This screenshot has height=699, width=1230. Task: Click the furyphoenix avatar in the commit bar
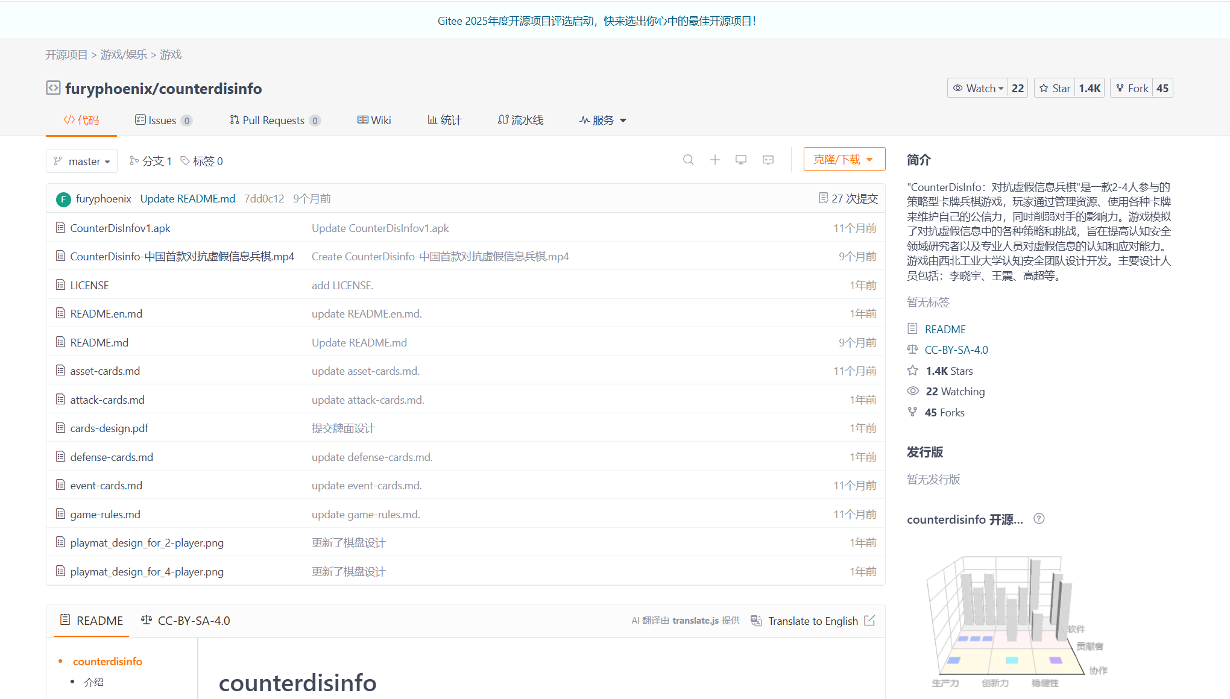63,199
